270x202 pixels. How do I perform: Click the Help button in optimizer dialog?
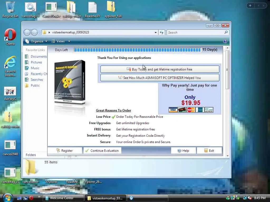183,150
